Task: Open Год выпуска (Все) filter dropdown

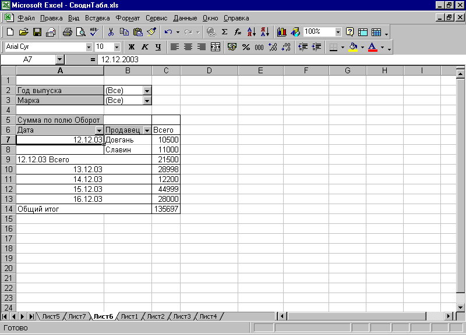Action: [x=147, y=91]
